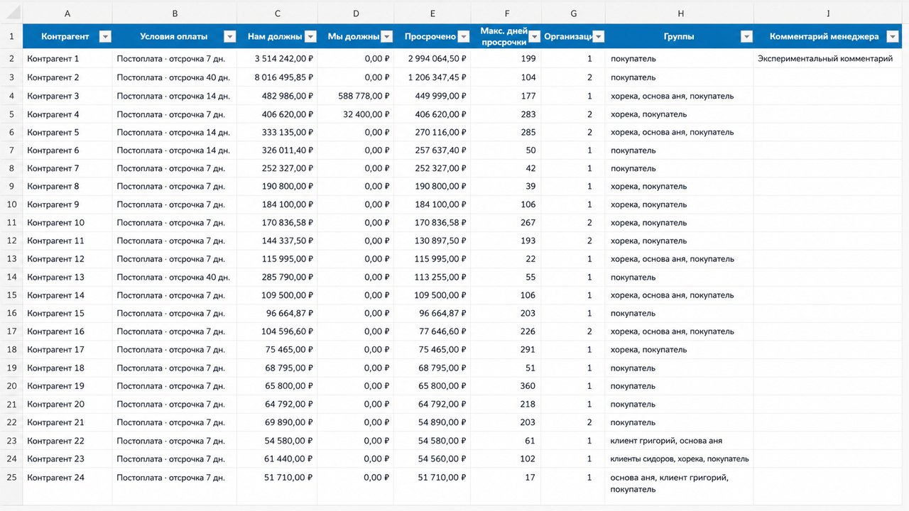909x511 pixels.
Task: Select column H header
Action: pos(680,13)
